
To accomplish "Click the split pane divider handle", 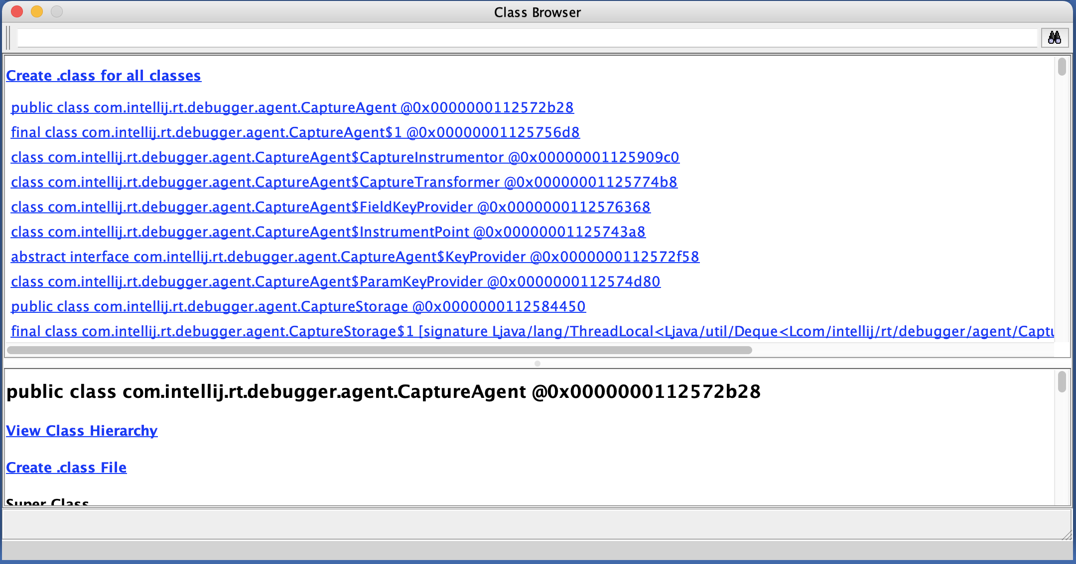I will (x=538, y=364).
